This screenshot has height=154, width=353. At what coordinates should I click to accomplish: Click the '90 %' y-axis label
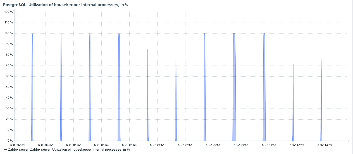point(9,44)
